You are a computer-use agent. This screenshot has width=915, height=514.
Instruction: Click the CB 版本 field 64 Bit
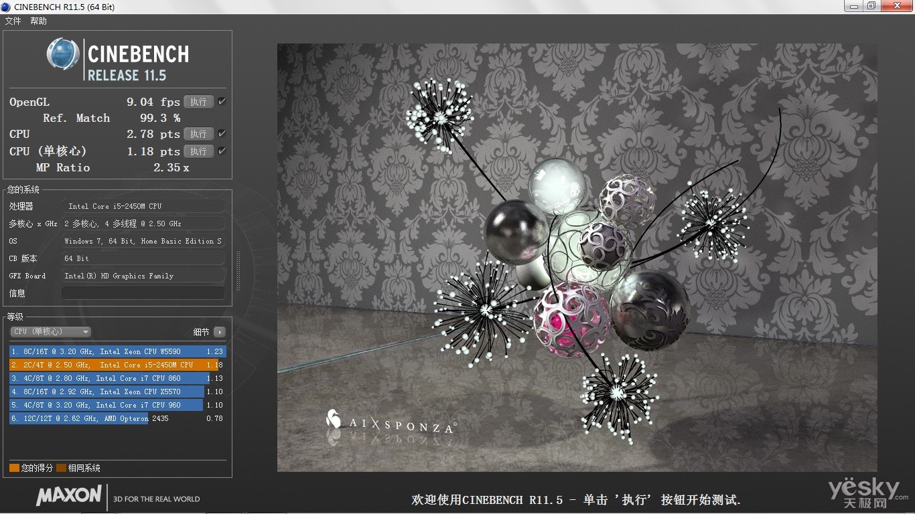[x=143, y=258]
